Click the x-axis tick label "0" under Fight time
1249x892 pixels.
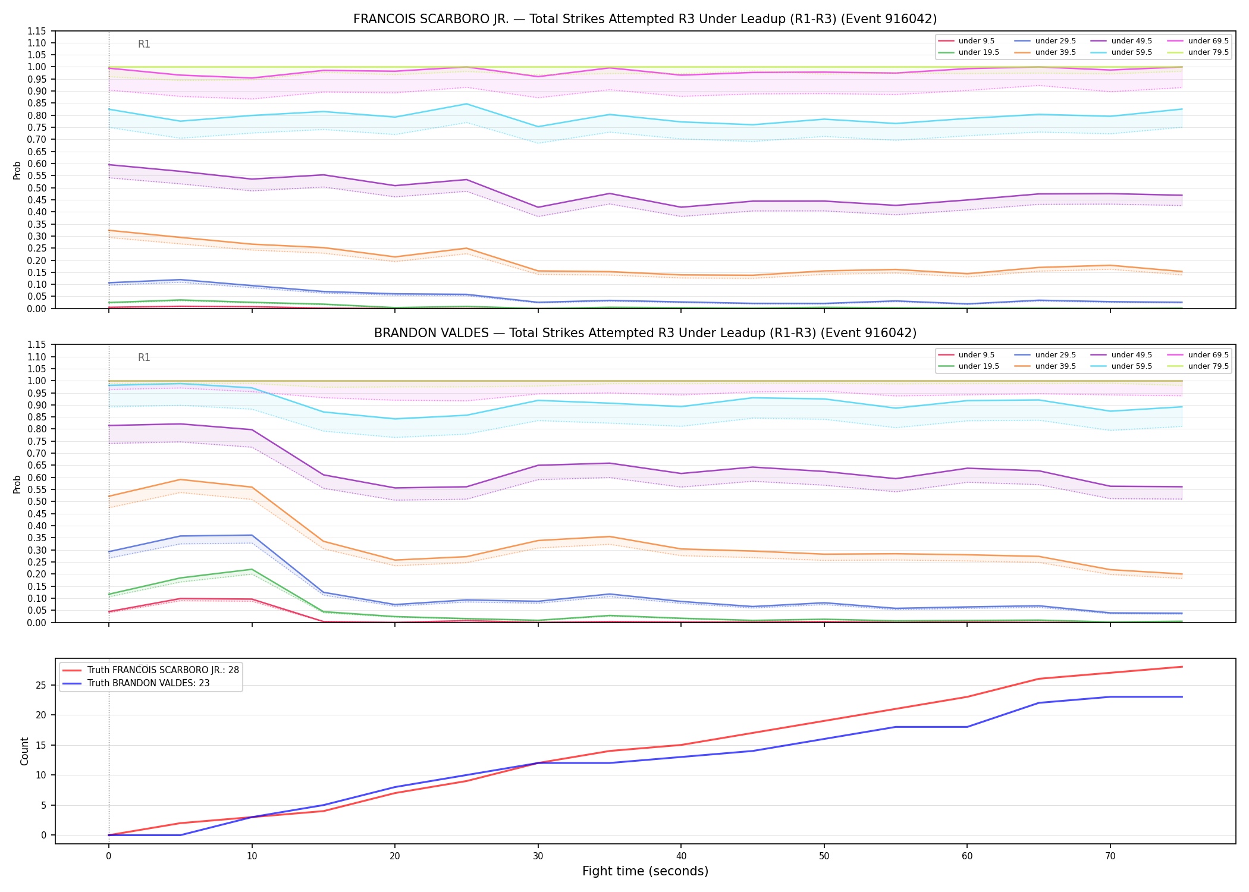click(x=108, y=856)
